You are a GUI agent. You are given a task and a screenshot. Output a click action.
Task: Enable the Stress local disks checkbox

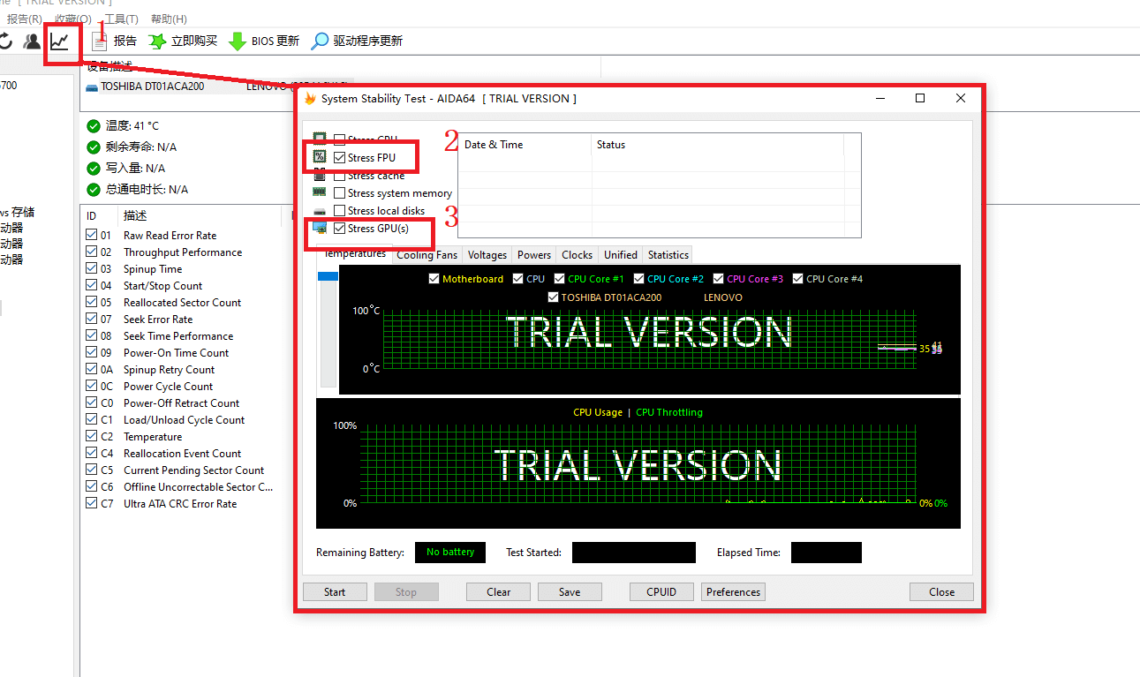click(x=340, y=211)
